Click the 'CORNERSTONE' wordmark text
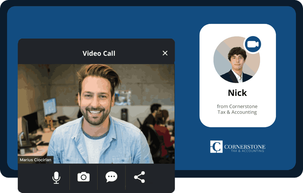Screen dimensions: 303x193 pyautogui.click(x=245, y=147)
